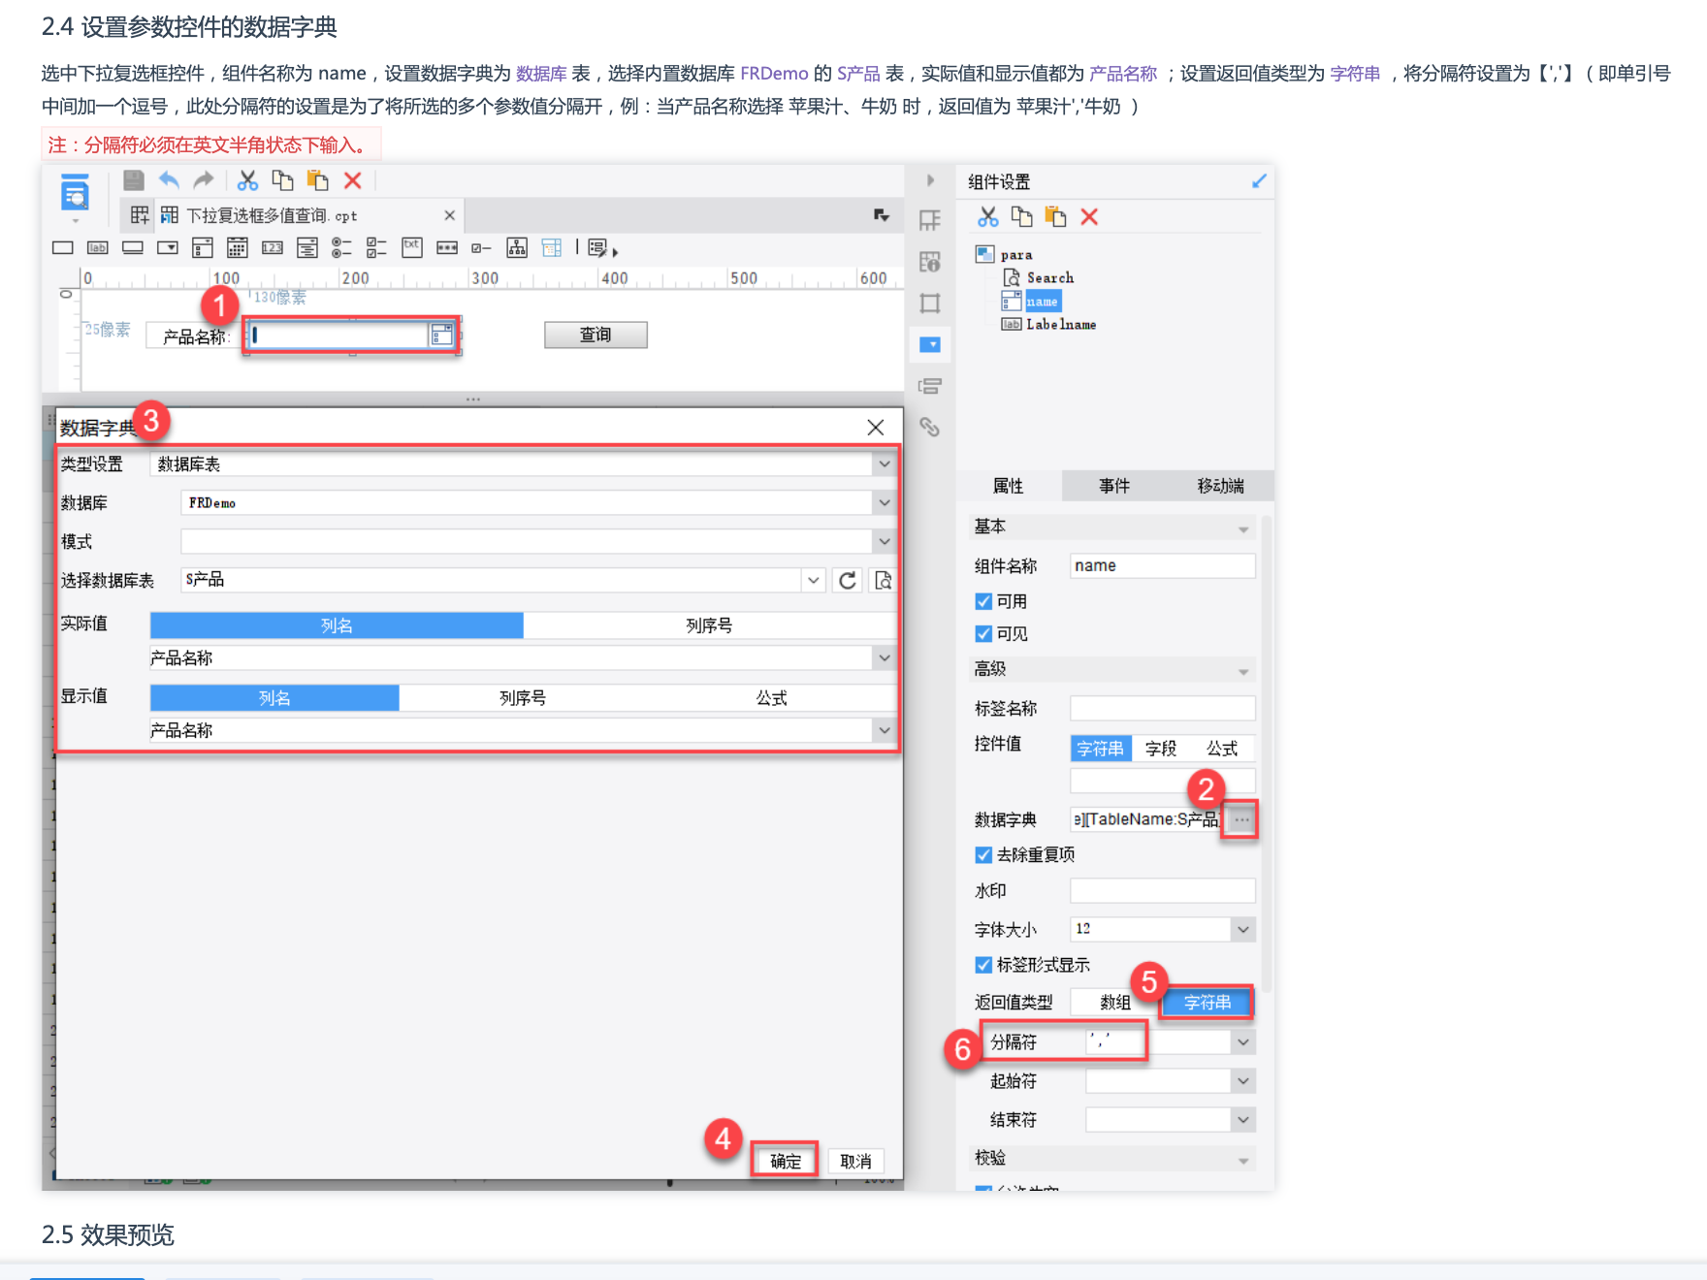The height and width of the screenshot is (1280, 1707).
Task: Select the radio button group widget icon
Action: [x=341, y=248]
